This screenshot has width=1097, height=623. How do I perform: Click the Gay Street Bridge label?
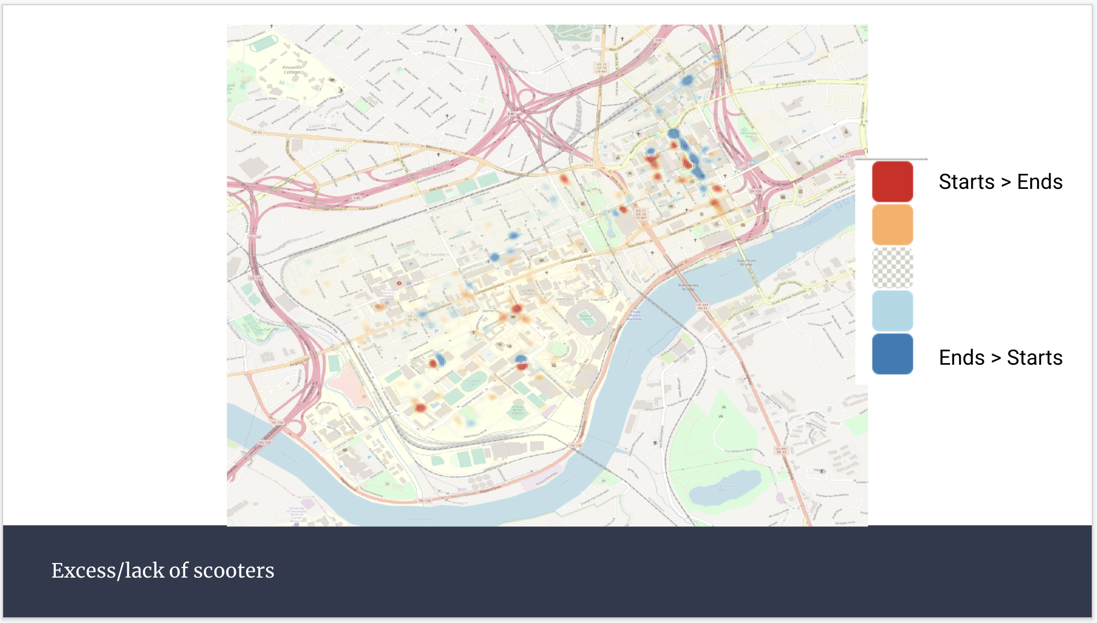point(746,262)
